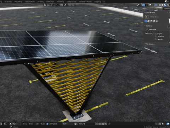Open the Geometry Nodes workspace tab
This screenshot has width=170, height=128.
85,2
